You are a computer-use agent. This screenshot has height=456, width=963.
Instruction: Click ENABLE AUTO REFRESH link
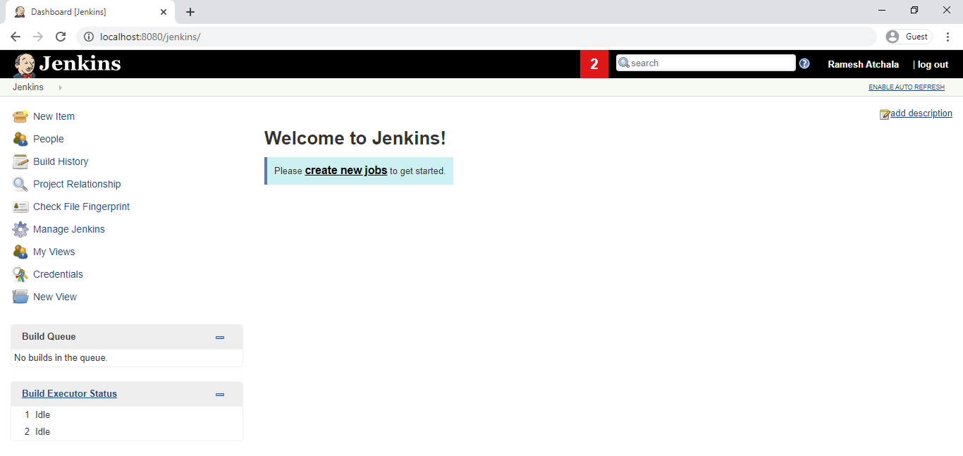point(907,87)
